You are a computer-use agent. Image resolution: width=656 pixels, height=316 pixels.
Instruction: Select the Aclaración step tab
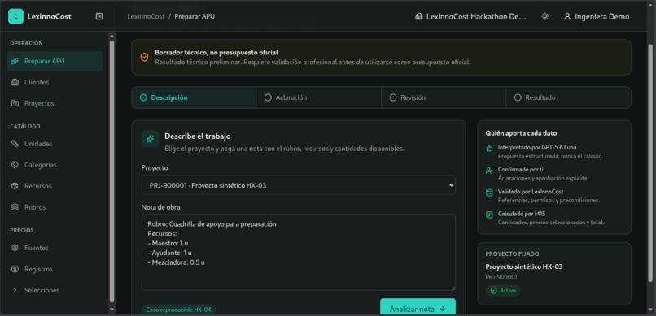click(318, 97)
